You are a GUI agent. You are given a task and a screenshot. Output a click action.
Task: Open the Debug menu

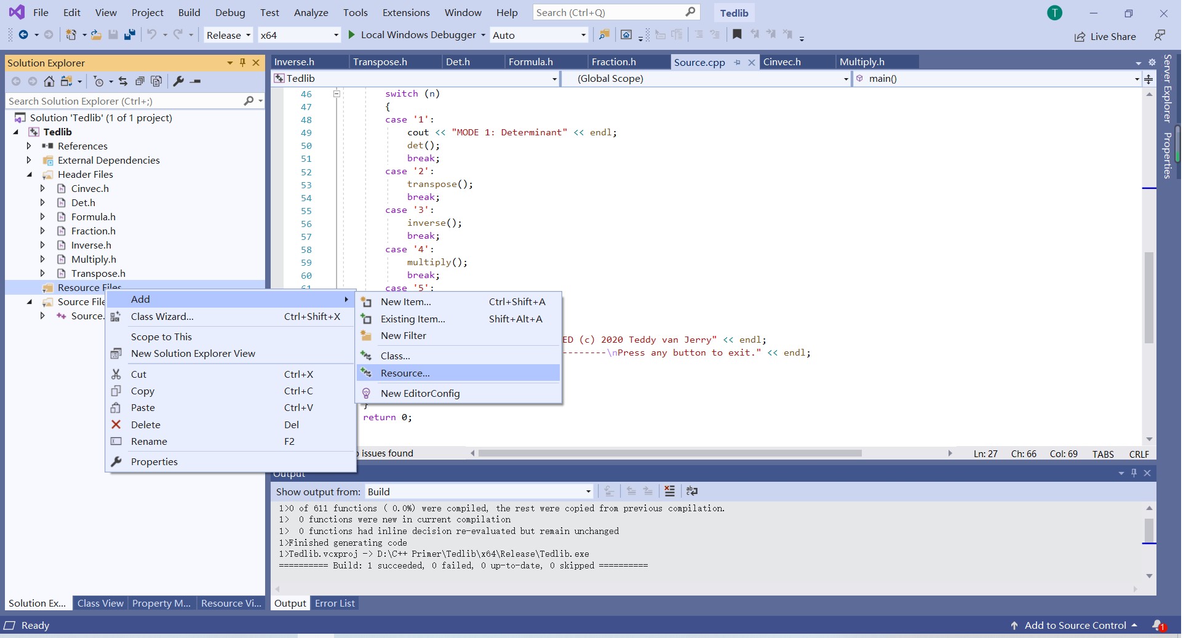pos(230,12)
